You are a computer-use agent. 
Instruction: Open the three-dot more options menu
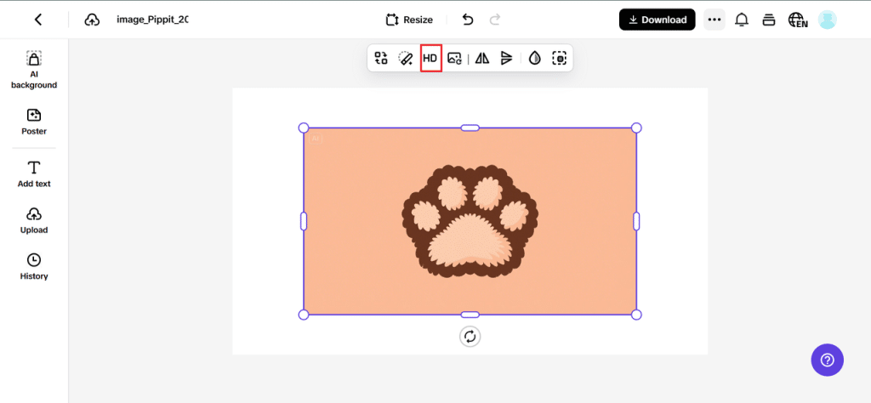tap(714, 20)
